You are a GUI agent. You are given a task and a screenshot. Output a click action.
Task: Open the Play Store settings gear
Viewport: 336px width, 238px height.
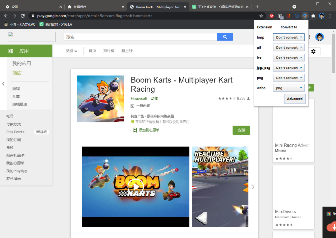[x=313, y=51]
